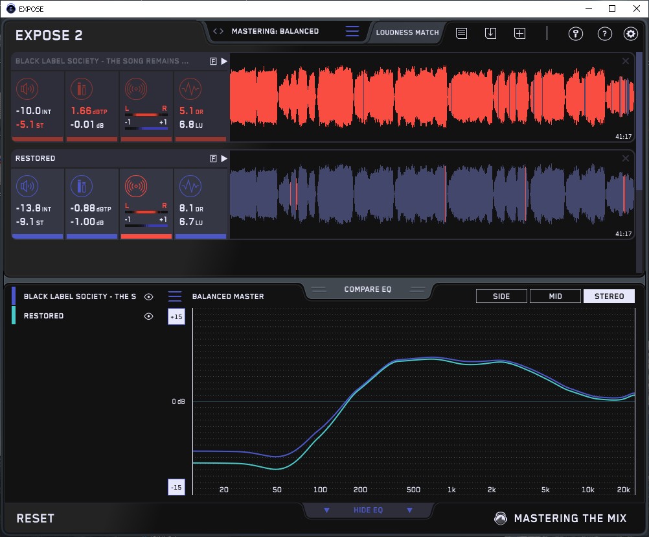Screen dimensions: 649x537
Task: Click the loudness speaker icon for Restored track
Action: point(27,187)
